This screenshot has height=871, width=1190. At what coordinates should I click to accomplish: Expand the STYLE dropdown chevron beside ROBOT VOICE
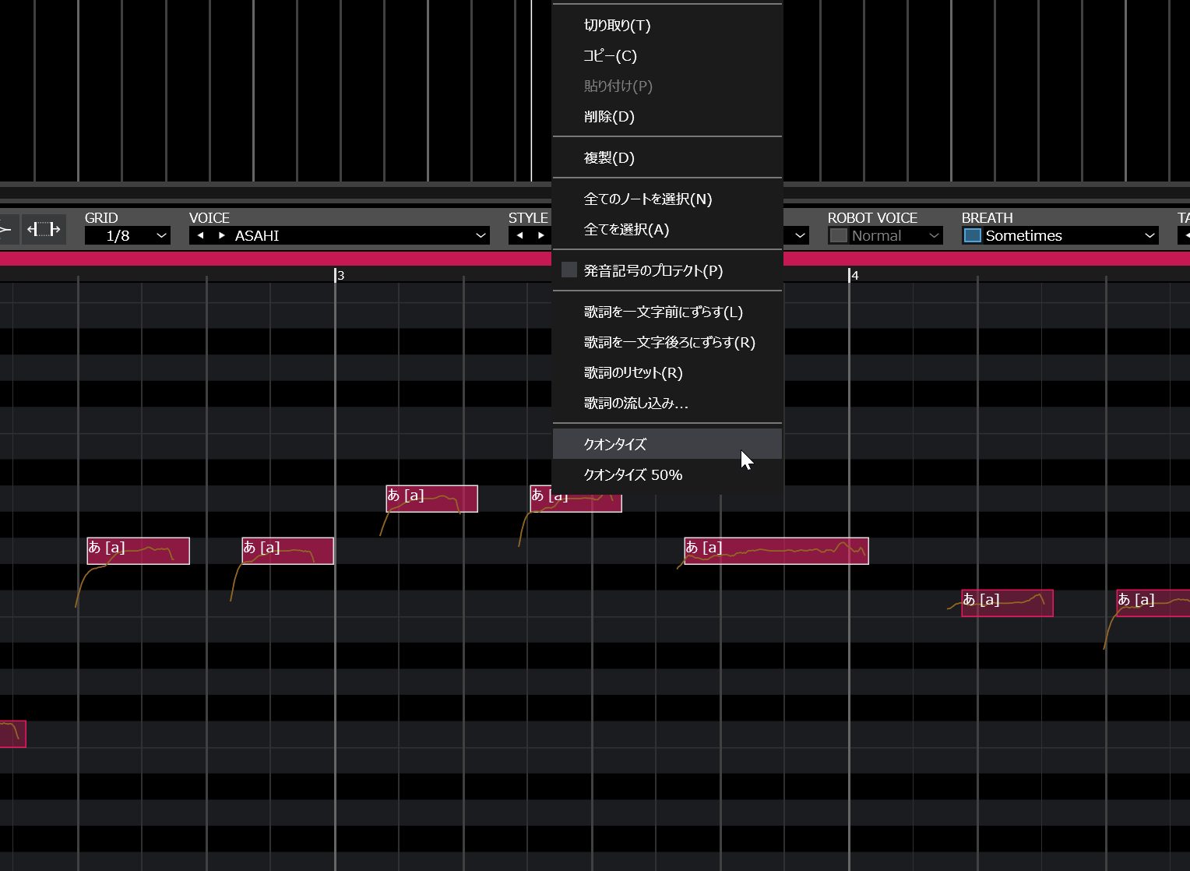coord(800,235)
